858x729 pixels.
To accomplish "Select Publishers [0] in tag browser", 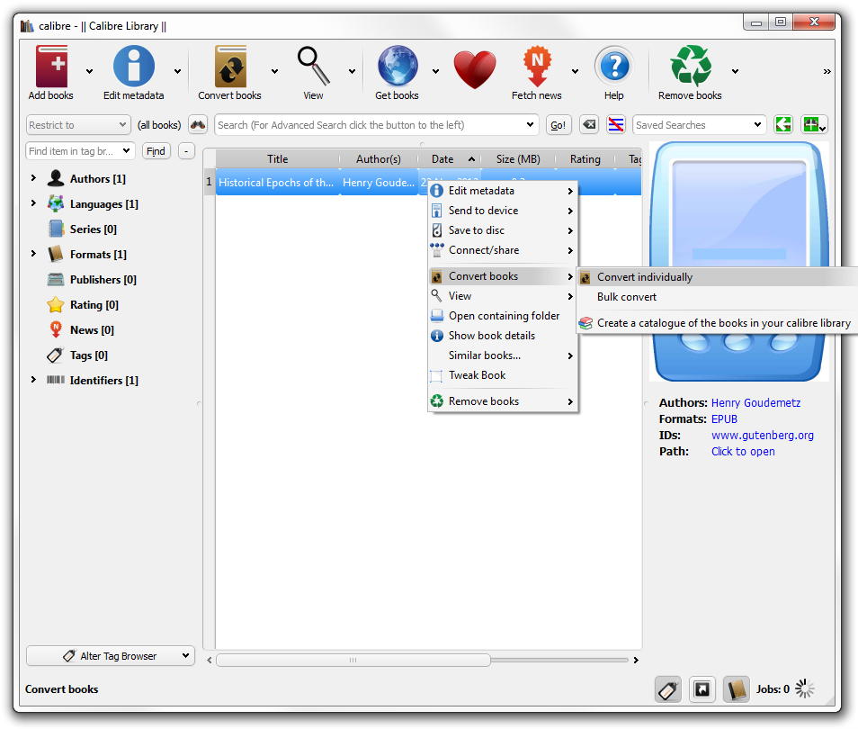I will coord(103,279).
